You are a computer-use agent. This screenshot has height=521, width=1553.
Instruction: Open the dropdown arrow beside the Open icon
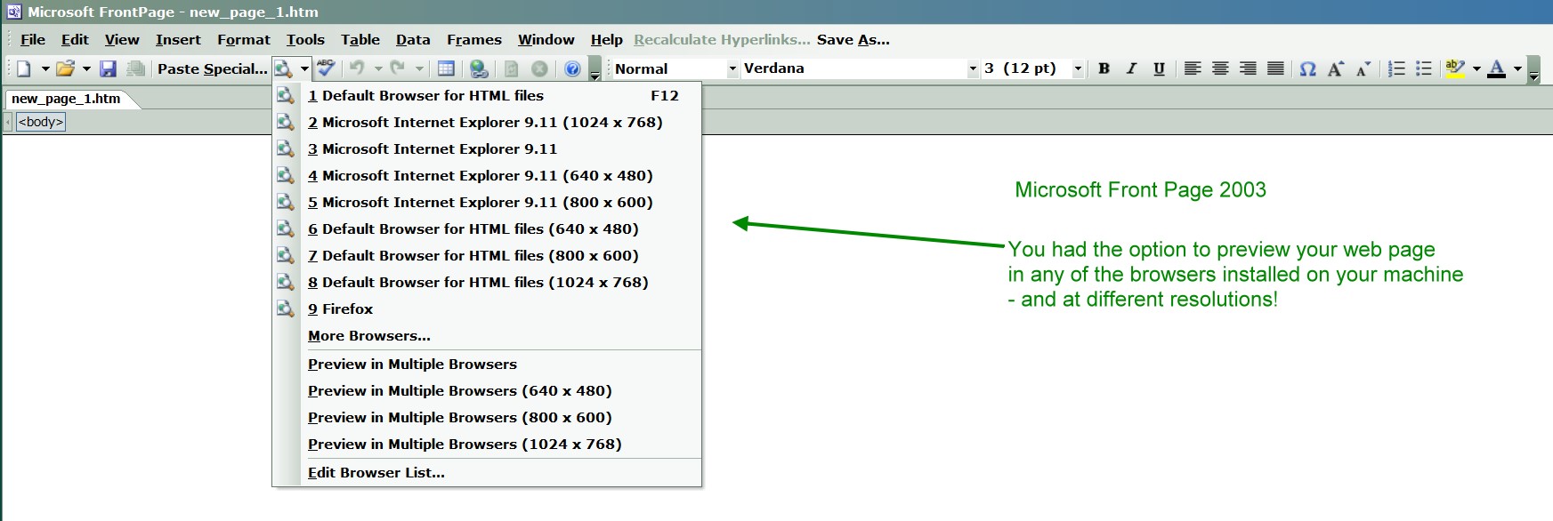(86, 68)
